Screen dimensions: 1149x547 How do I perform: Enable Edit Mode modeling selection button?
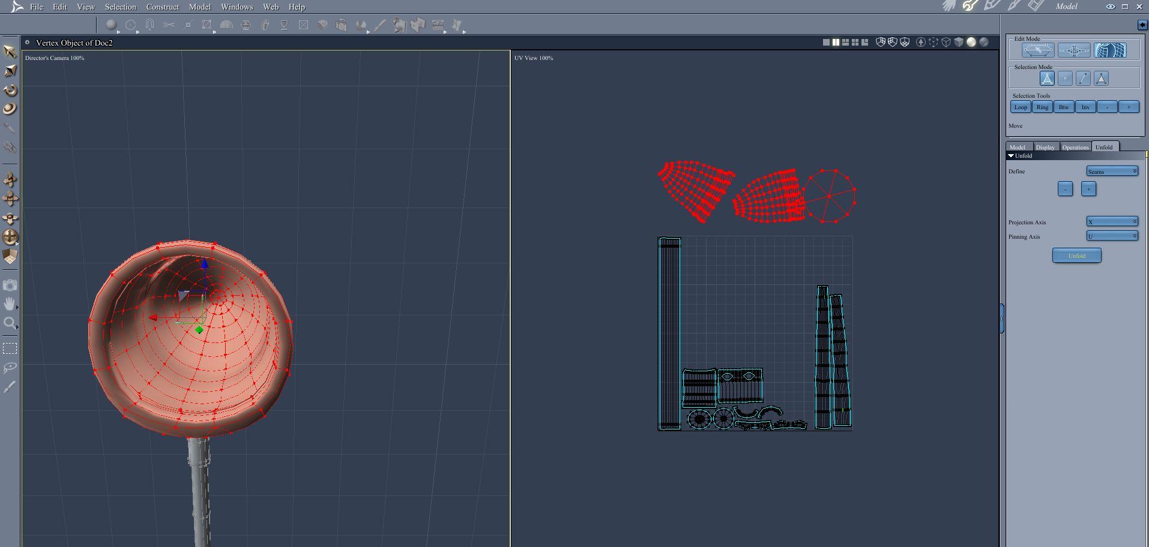pos(1038,50)
